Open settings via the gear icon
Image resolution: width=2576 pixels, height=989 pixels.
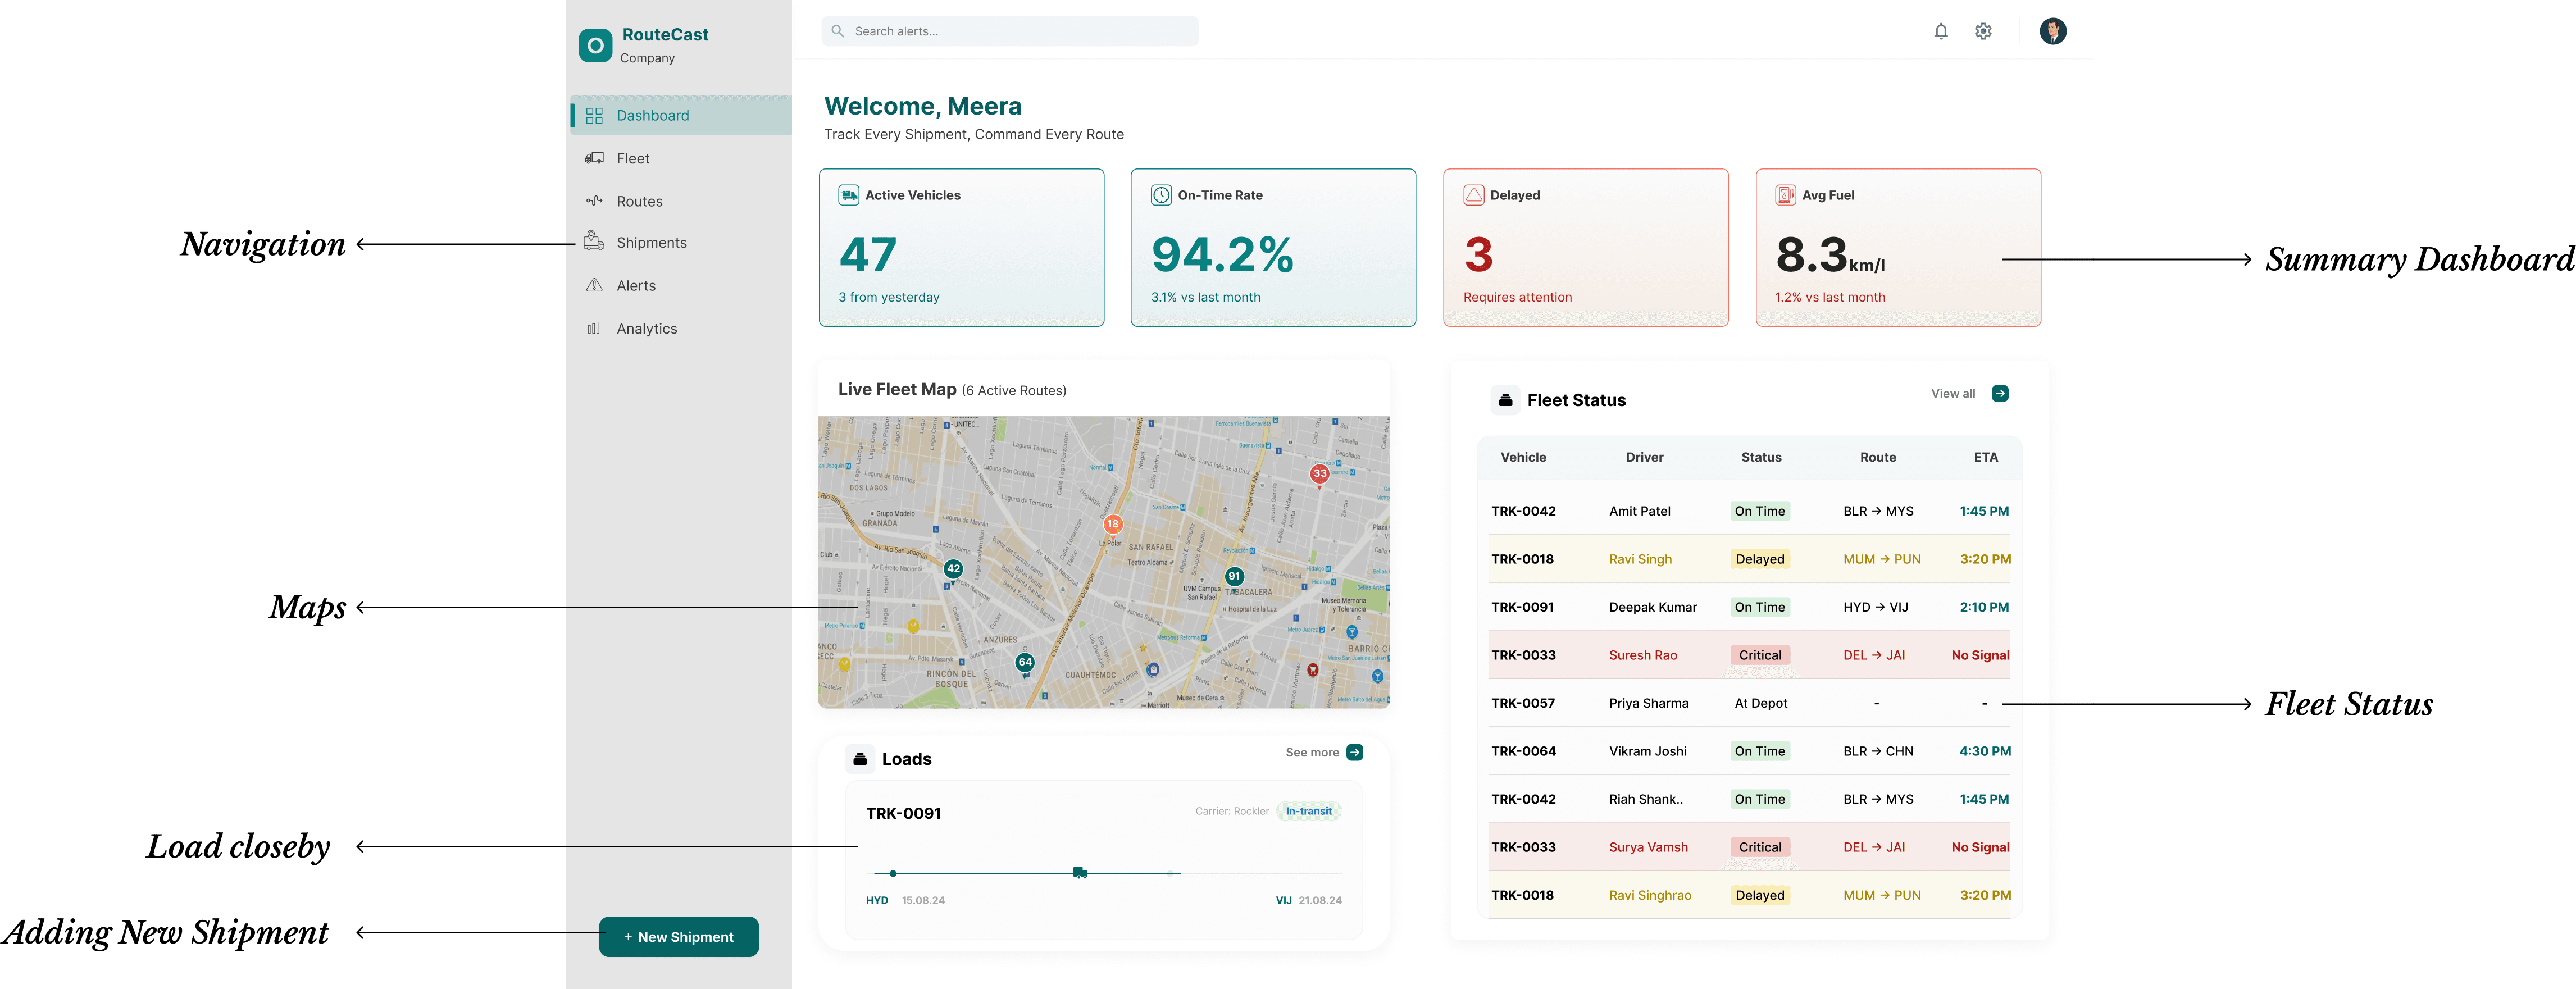click(x=1983, y=31)
